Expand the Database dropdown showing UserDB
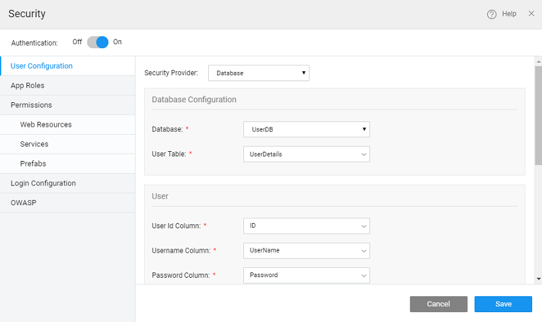 coord(306,129)
